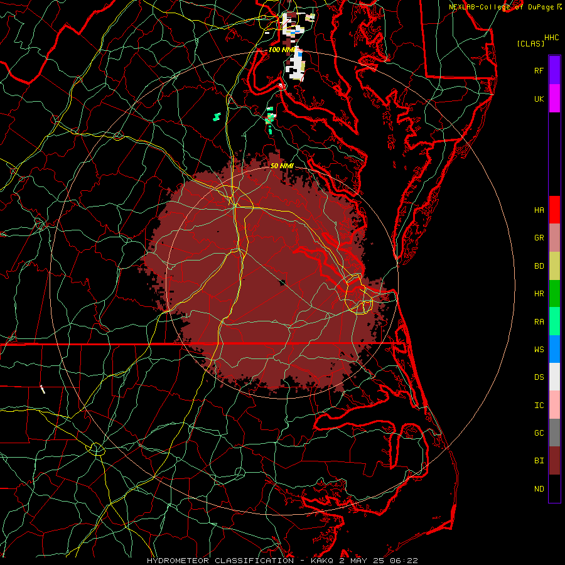Click the WS legend label

tap(539, 350)
